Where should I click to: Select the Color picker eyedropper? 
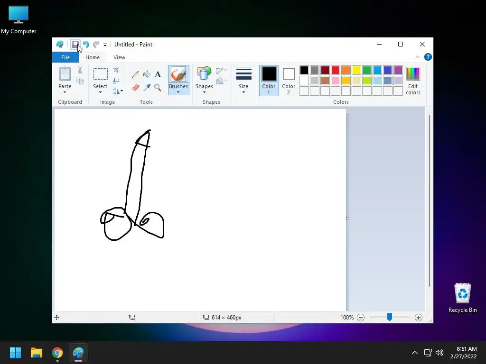click(147, 88)
